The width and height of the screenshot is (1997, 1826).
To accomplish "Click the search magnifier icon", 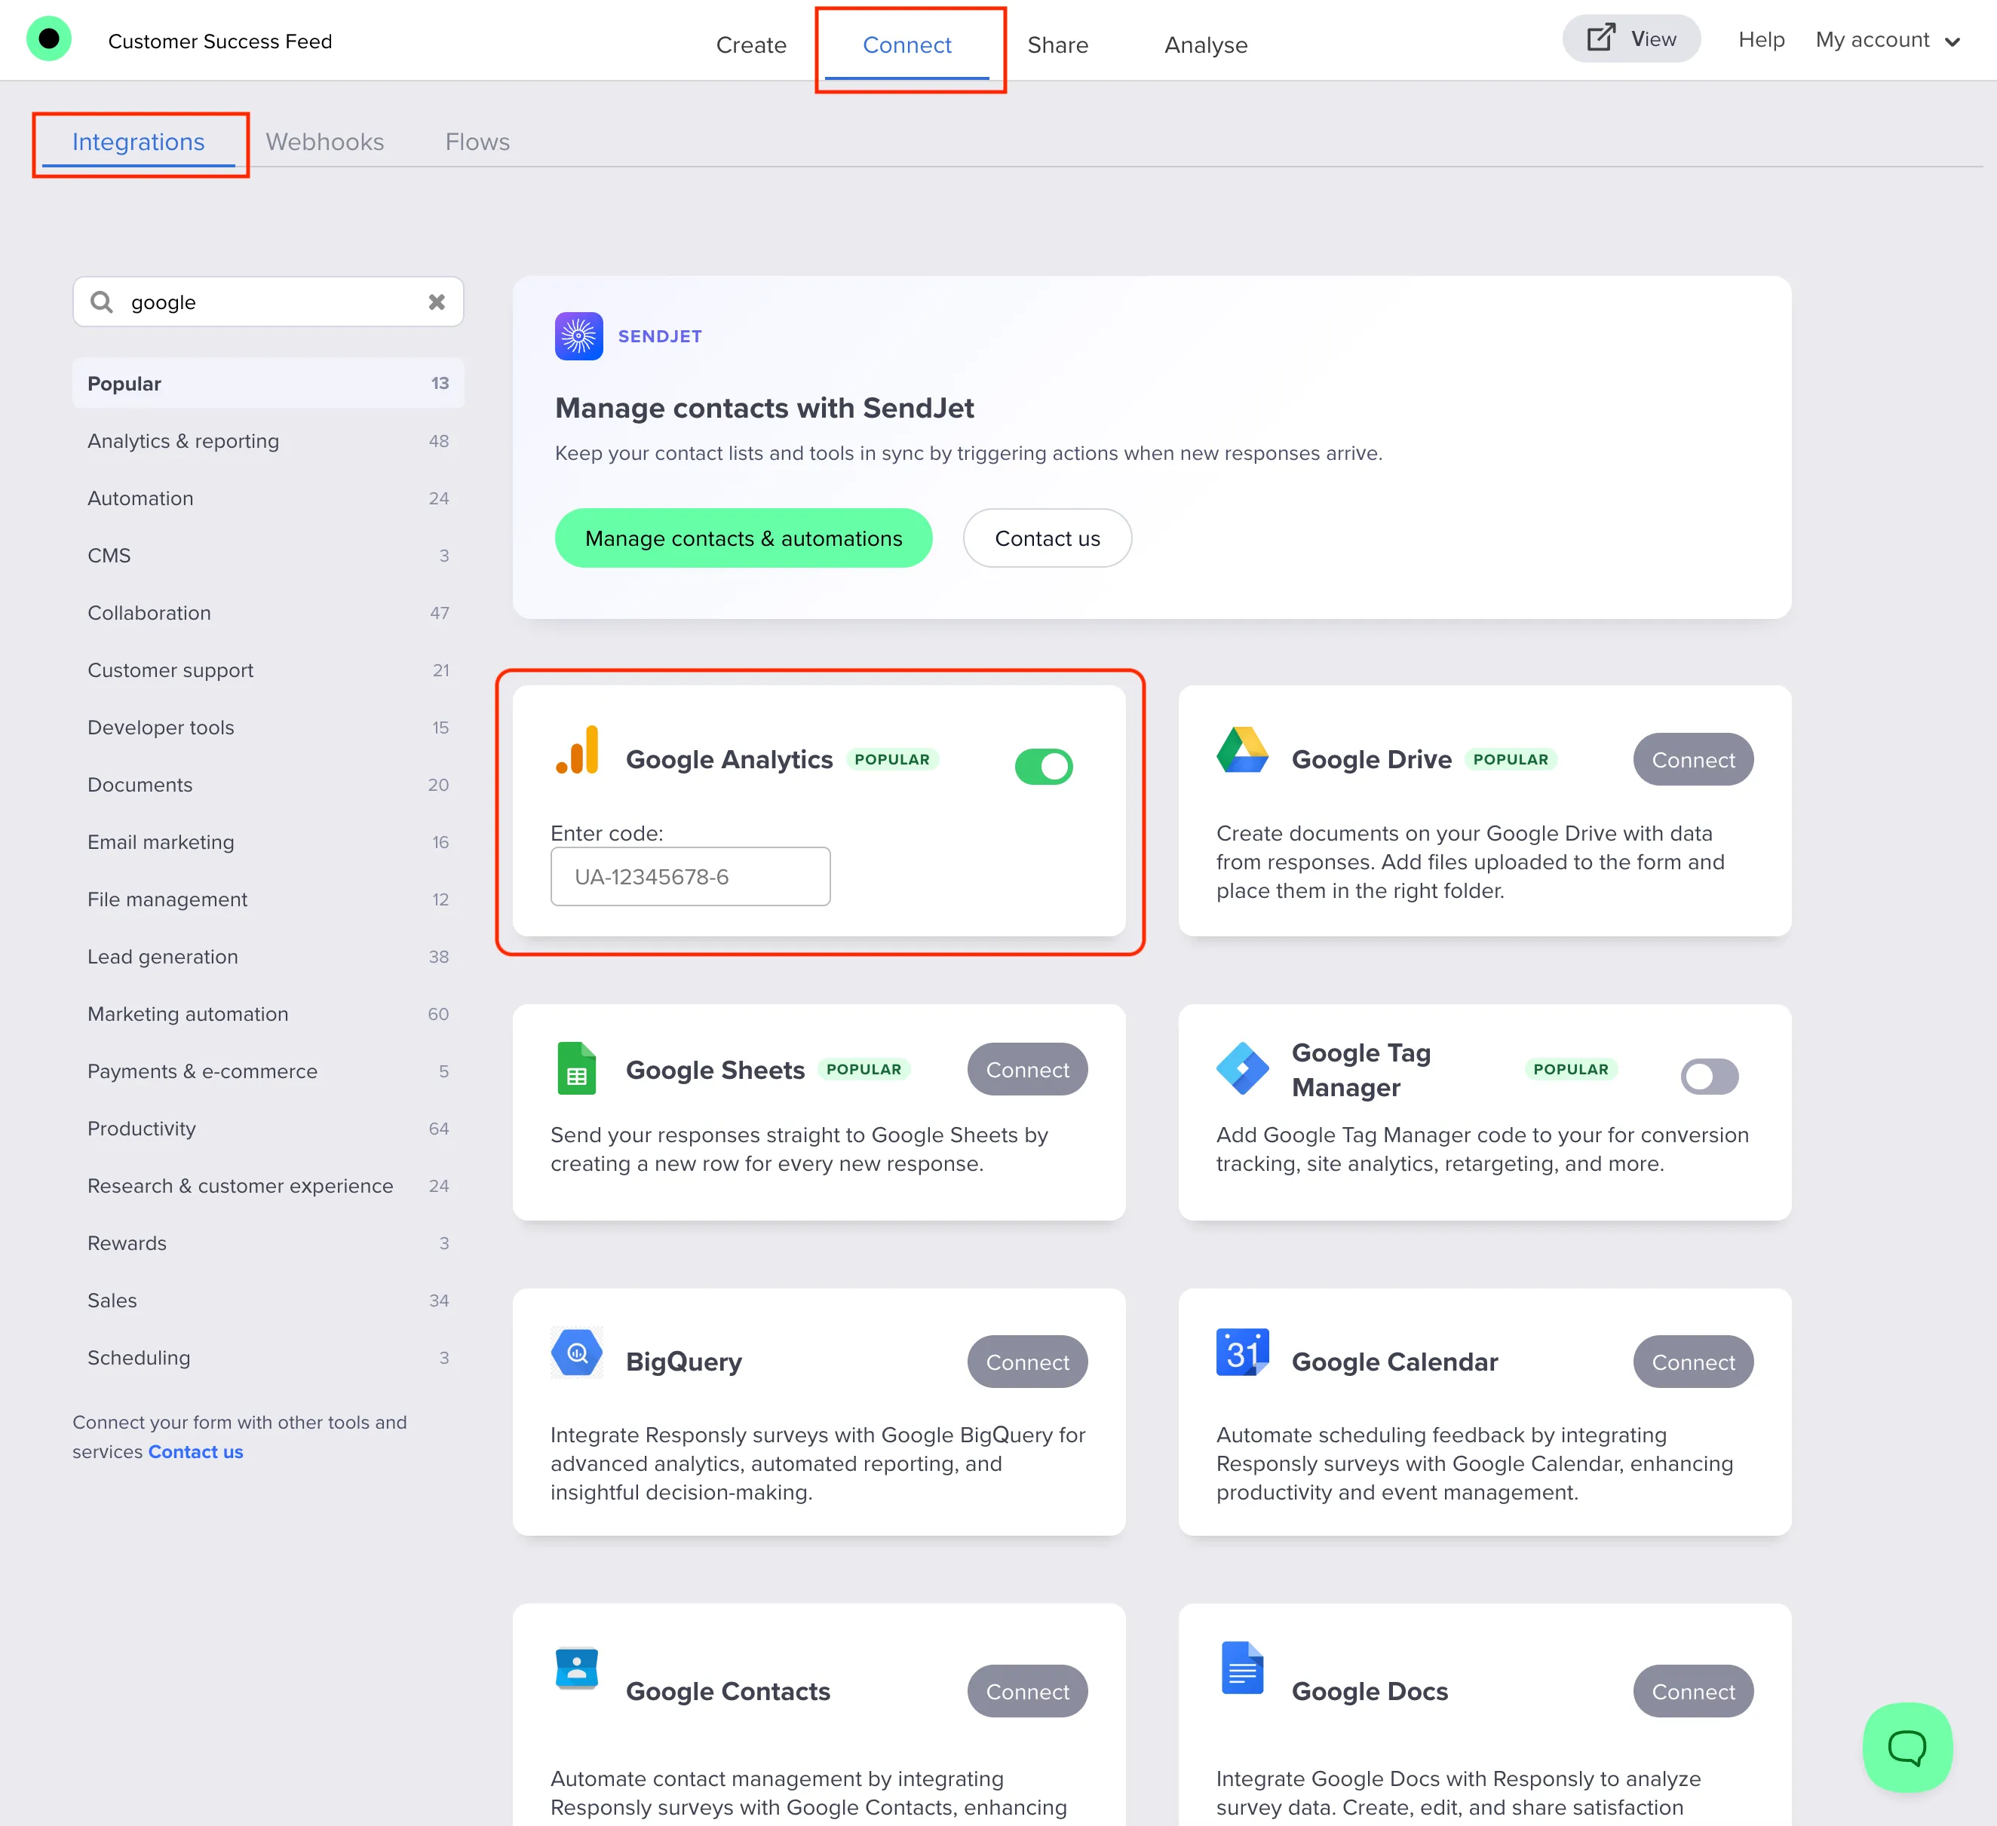I will point(102,302).
